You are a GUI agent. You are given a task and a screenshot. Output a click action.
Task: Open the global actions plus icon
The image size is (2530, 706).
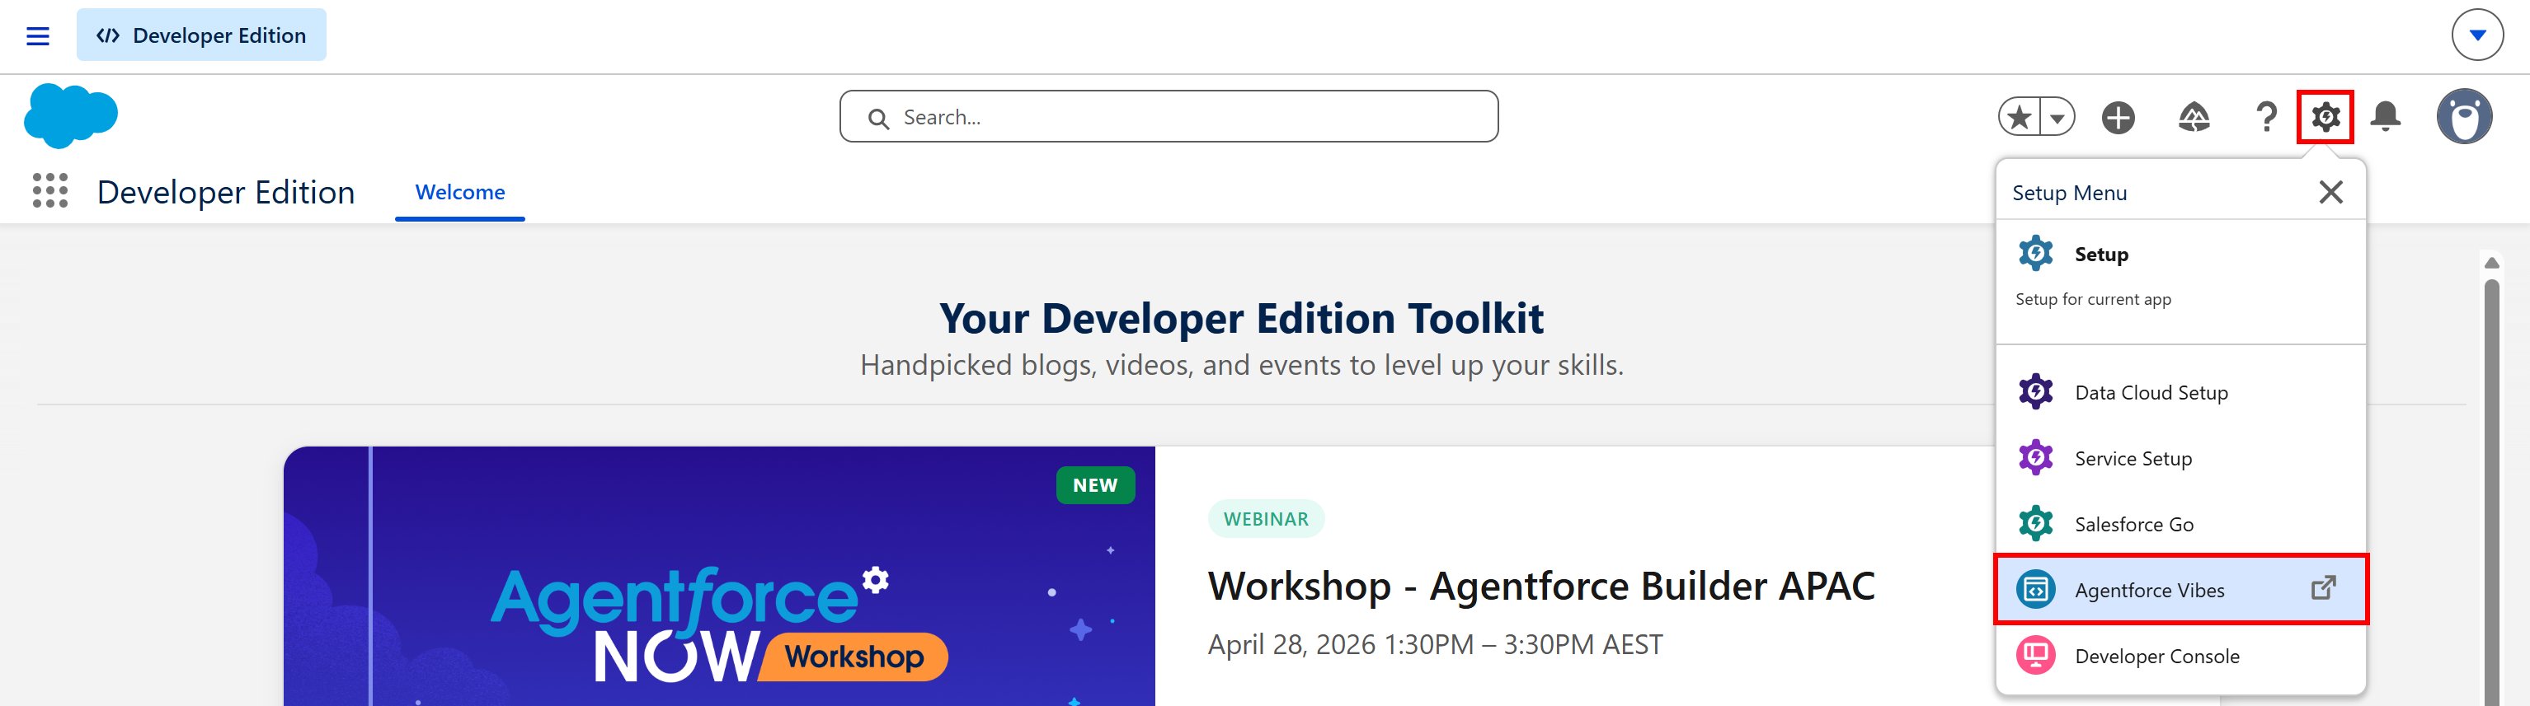[x=2119, y=118]
